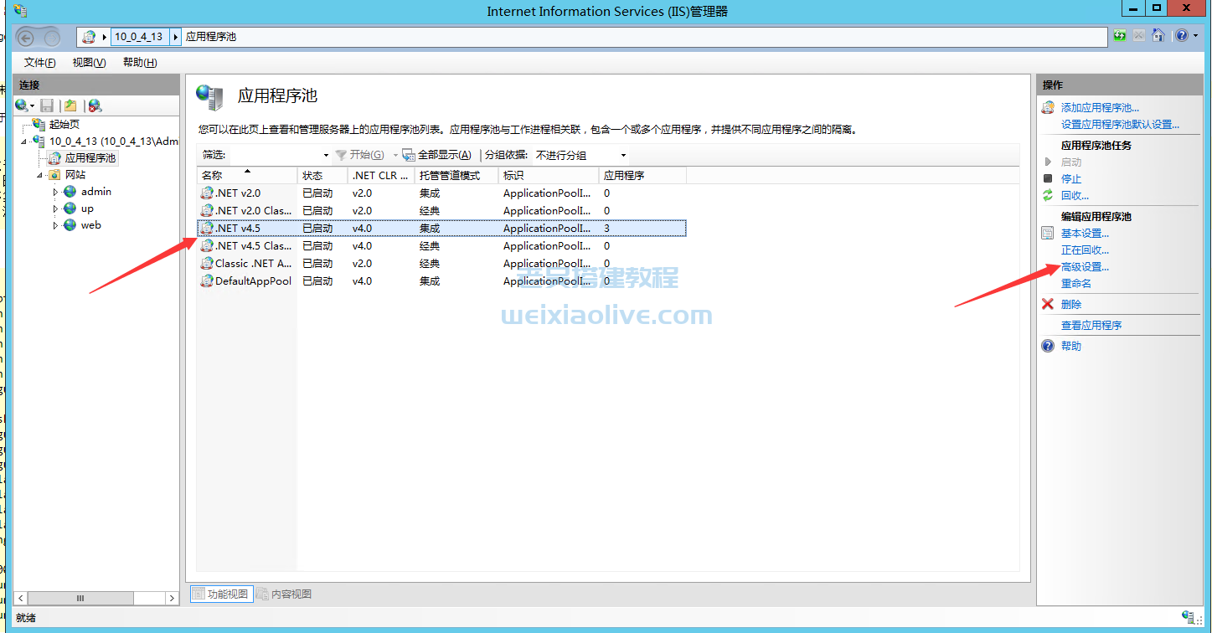Screen dimensions: 1212x633
Task: Click the black stop icon in Actions
Action: click(1047, 179)
